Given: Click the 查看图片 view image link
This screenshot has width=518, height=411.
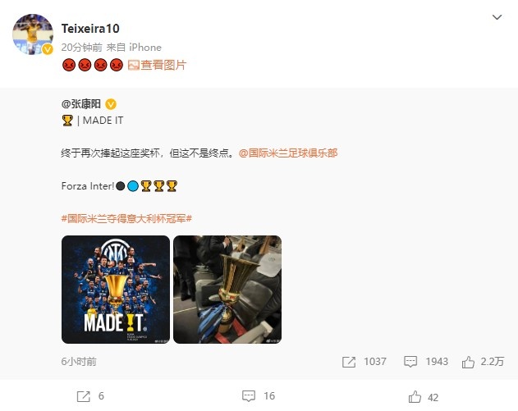Looking at the screenshot, I should [x=163, y=65].
